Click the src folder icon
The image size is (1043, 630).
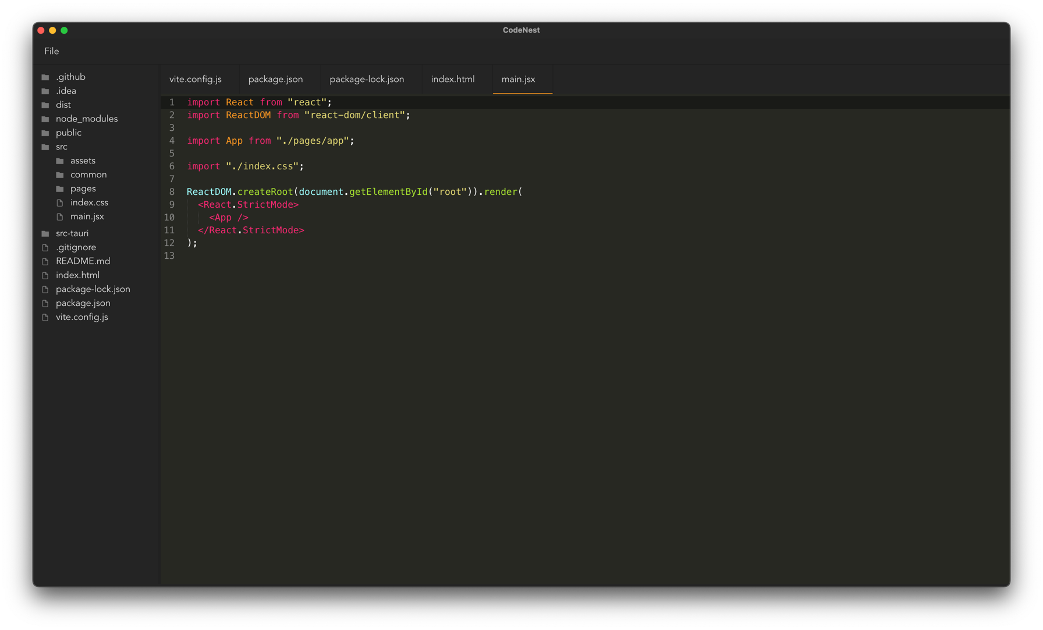coord(45,147)
